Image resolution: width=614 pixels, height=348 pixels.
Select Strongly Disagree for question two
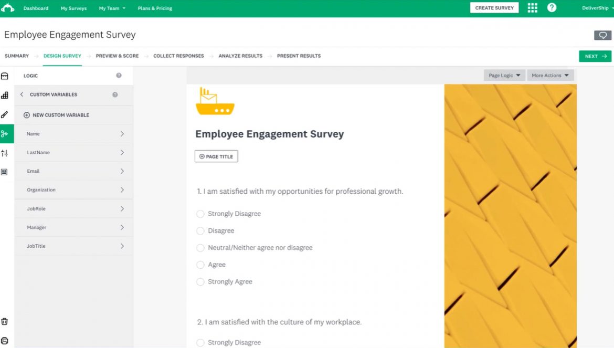pyautogui.click(x=200, y=342)
